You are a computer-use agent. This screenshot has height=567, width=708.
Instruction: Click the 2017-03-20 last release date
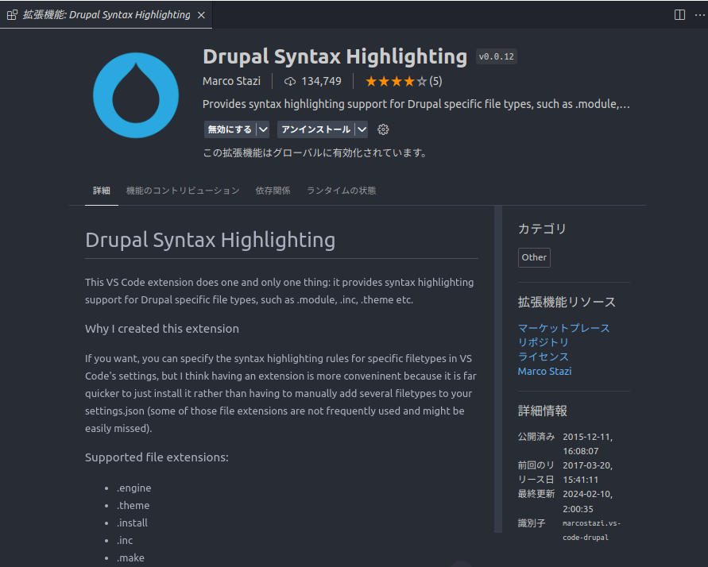[x=587, y=472]
